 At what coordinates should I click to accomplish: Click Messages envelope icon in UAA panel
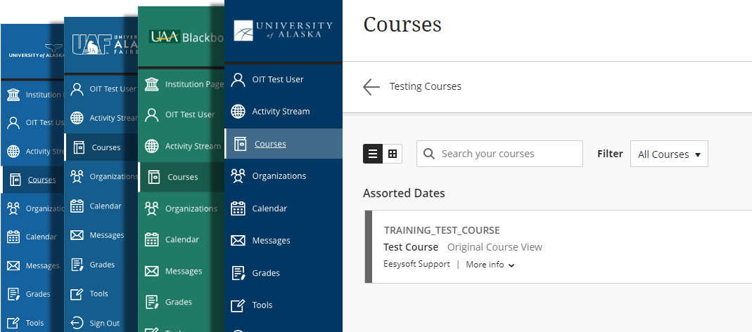[x=151, y=271]
